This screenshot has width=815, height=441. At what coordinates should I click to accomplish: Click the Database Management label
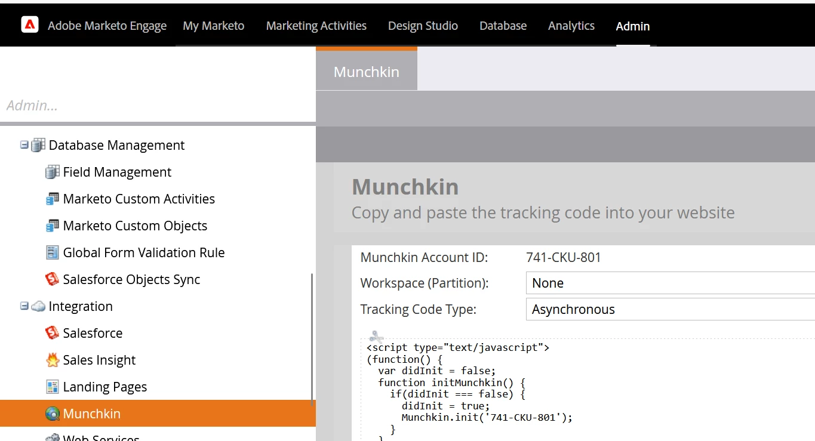[x=117, y=145]
